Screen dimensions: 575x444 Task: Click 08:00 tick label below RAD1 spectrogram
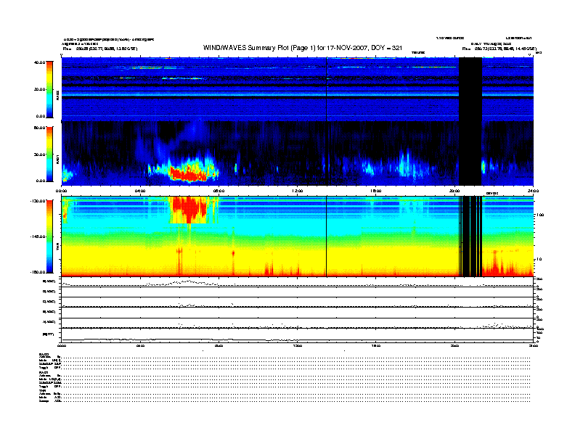tap(219, 191)
